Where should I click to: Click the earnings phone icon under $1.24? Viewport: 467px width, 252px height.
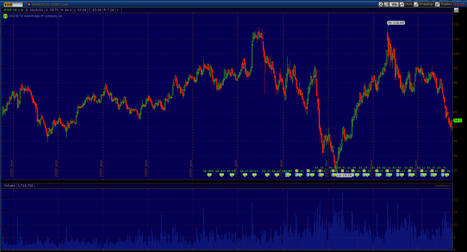(377, 171)
